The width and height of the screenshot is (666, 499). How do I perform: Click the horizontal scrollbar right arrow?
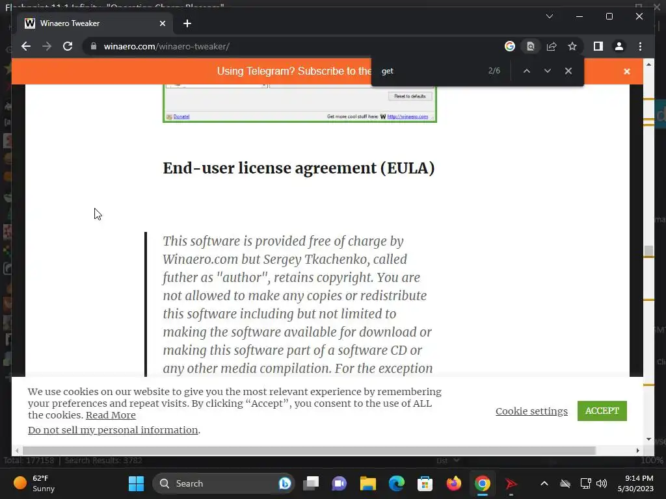click(638, 451)
